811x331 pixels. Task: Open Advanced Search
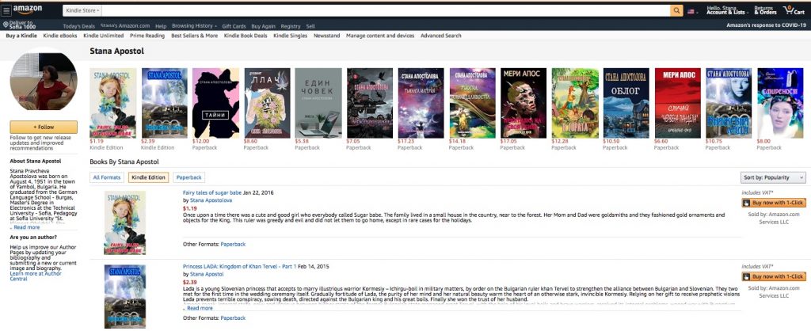pyautogui.click(x=440, y=36)
